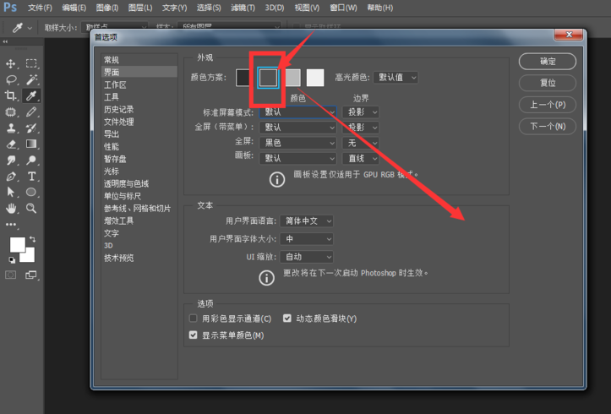Open 用户界面字体大小 dropdown

307,239
